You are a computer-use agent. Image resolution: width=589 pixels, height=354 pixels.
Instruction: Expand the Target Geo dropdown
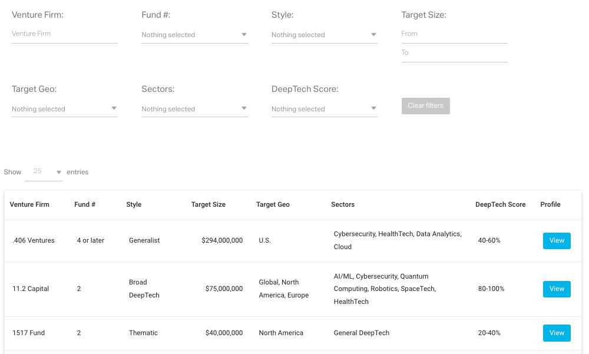65,108
